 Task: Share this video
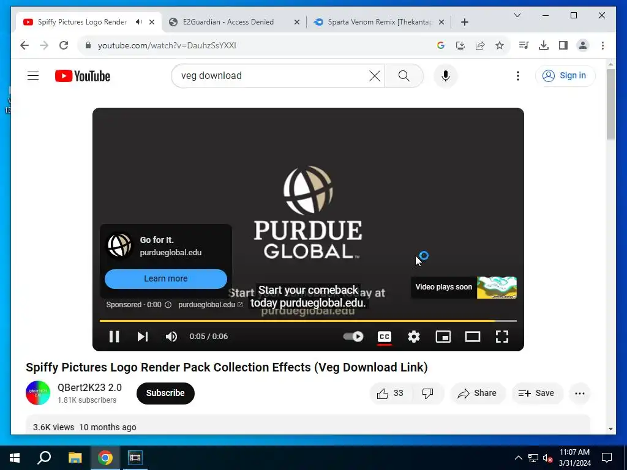pyautogui.click(x=478, y=394)
